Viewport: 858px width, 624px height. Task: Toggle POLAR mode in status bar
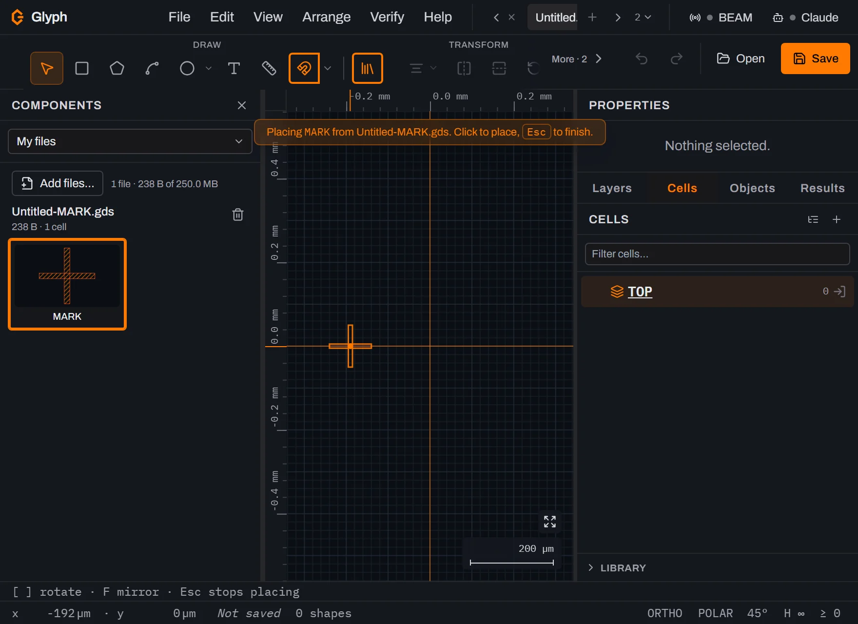tap(715, 613)
